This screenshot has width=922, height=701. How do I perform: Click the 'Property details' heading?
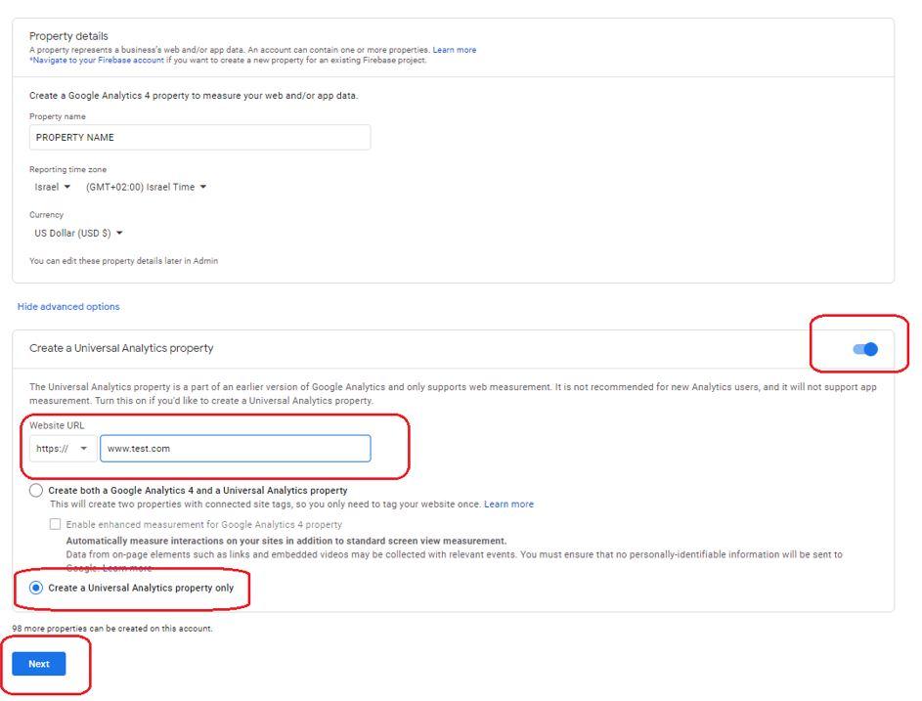[x=68, y=36]
